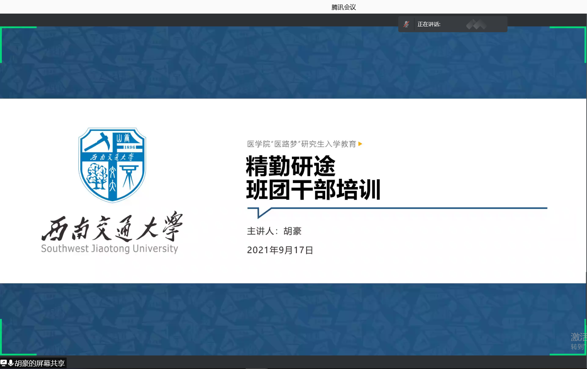Click the muted microphone icon in speaker panel
This screenshot has width=587, height=369.
click(406, 24)
